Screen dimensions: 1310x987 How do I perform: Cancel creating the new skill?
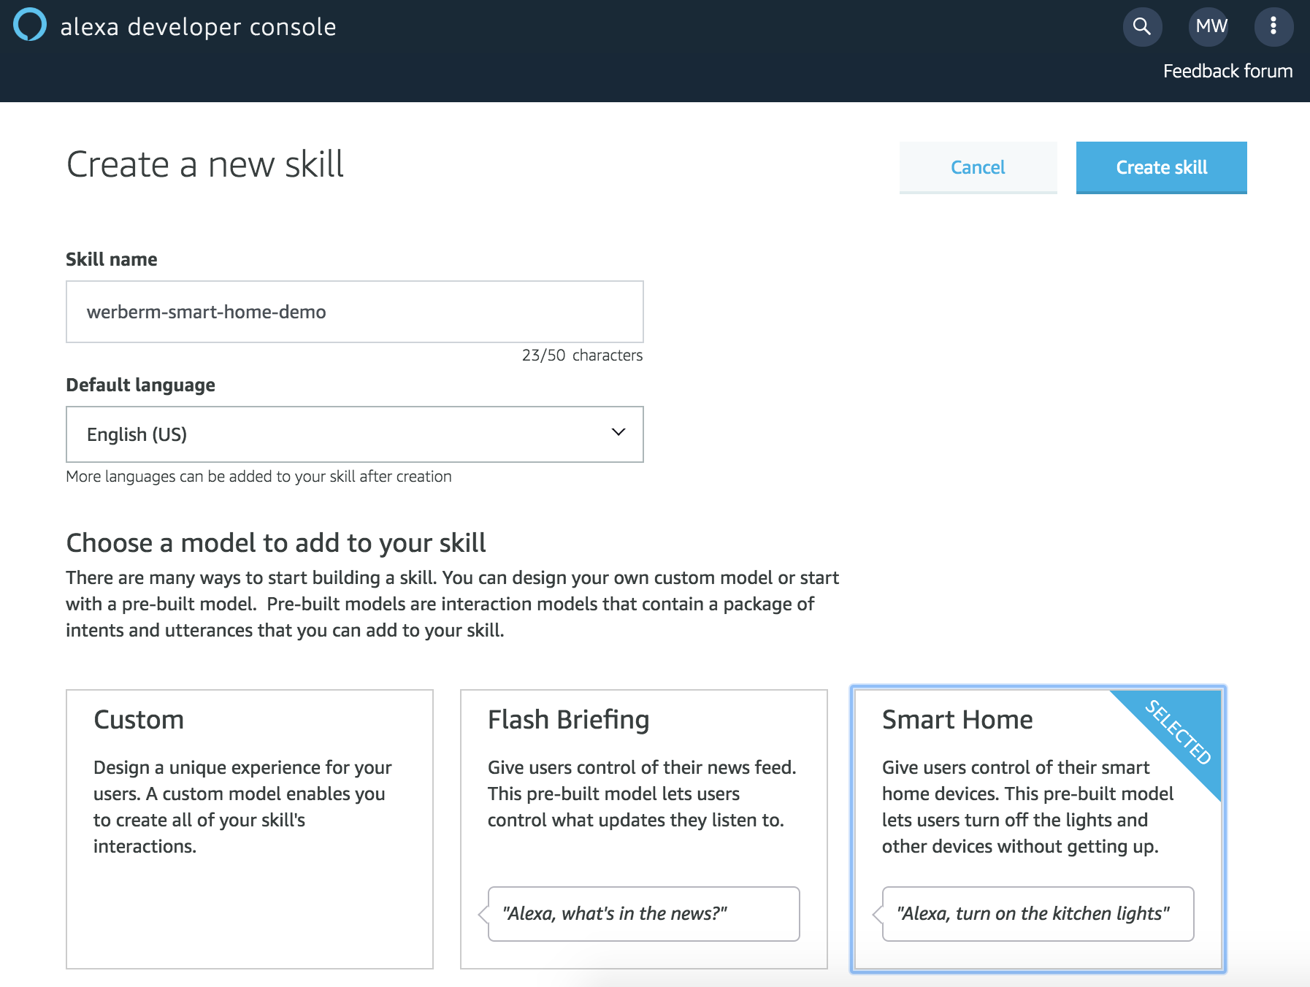978,167
